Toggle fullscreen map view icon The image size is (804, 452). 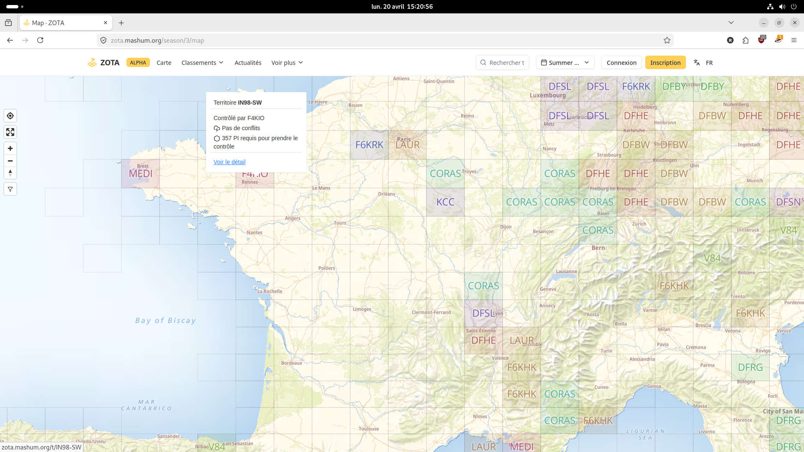click(x=10, y=132)
